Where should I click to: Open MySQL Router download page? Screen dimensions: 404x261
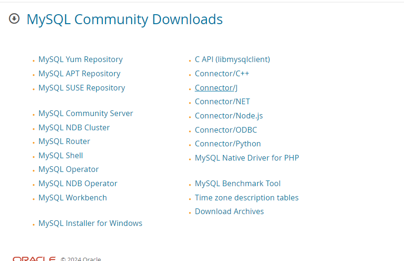coord(64,142)
